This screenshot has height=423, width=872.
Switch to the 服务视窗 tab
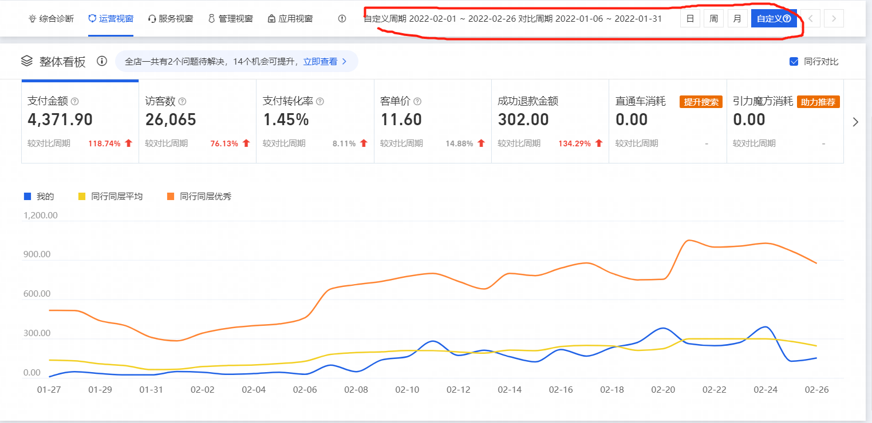tap(170, 18)
